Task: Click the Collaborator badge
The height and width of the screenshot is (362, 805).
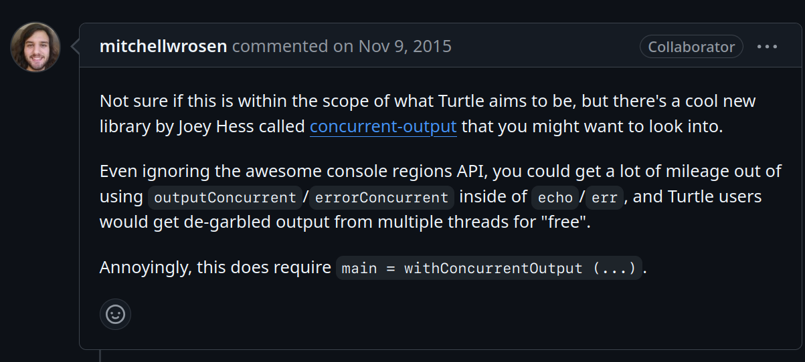Action: coord(691,47)
